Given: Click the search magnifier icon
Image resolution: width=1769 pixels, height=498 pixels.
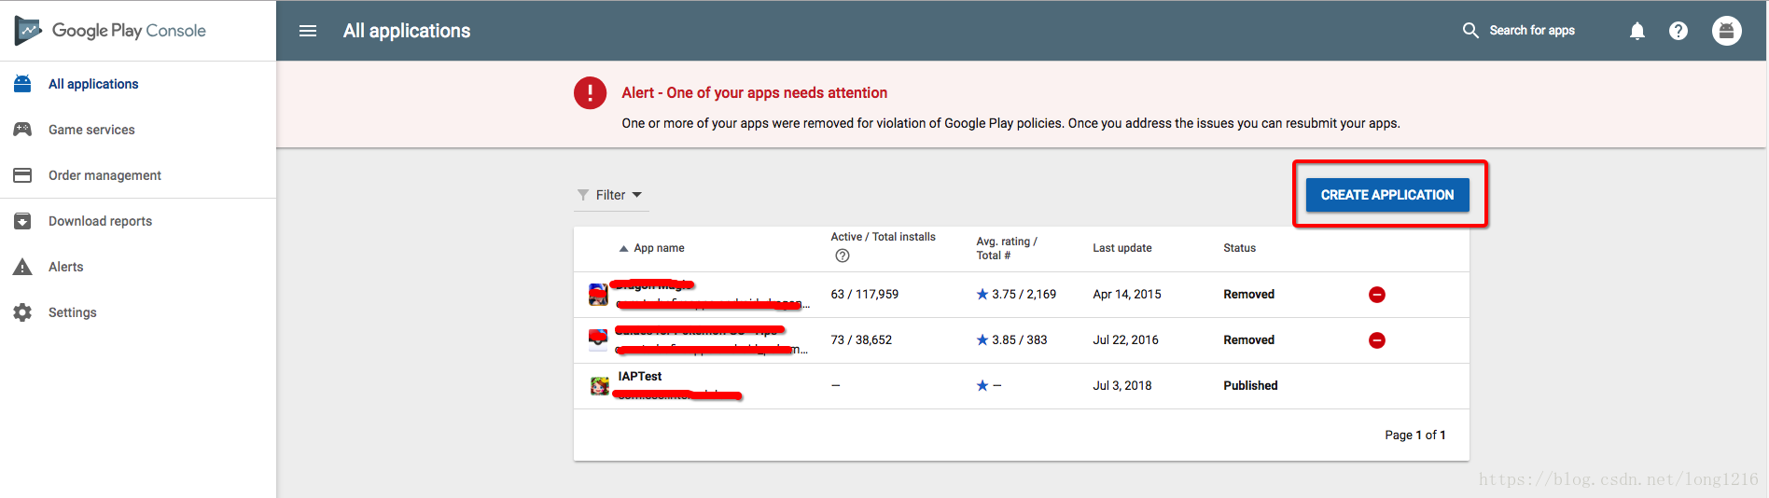Looking at the screenshot, I should [x=1470, y=31].
